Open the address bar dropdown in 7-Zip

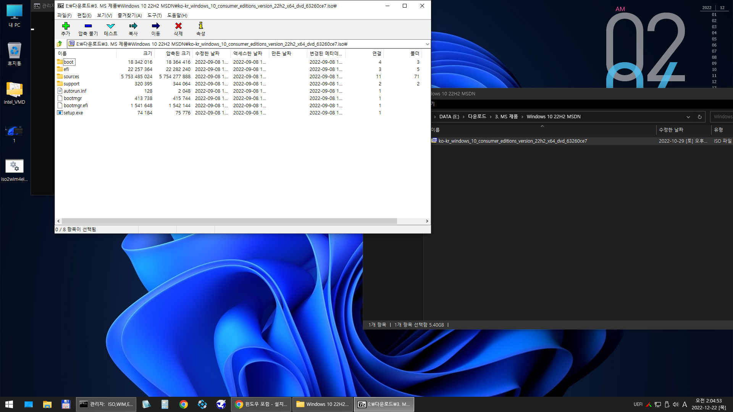427,44
